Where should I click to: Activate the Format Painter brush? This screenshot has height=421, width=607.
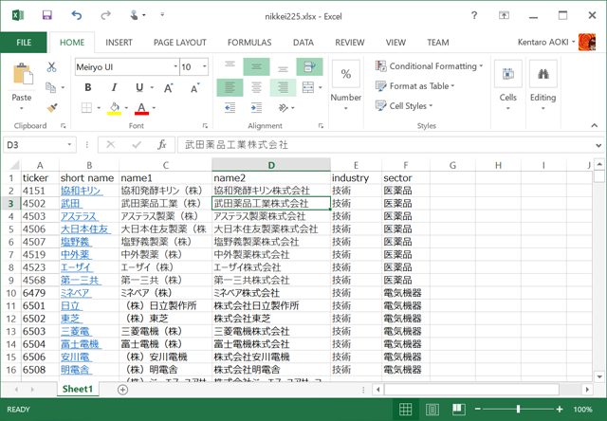(x=52, y=108)
